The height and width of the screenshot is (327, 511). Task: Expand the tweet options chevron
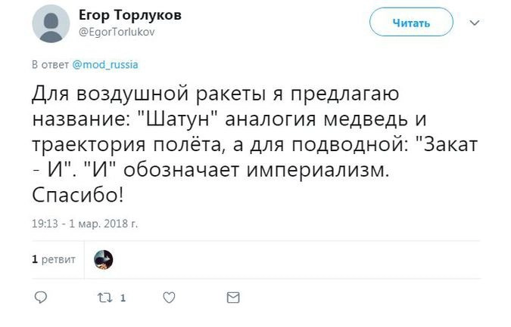[x=475, y=23]
